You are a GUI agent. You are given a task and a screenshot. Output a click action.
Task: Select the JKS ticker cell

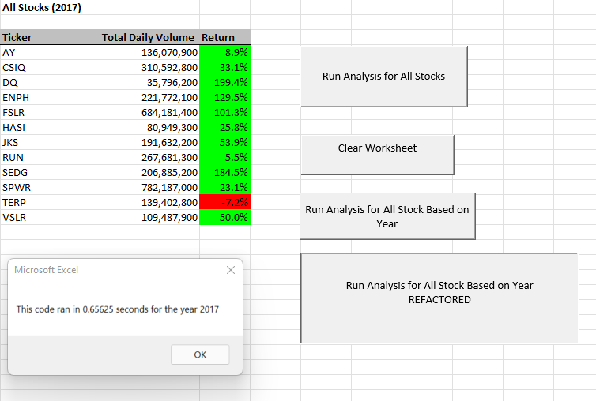pyautogui.click(x=50, y=142)
